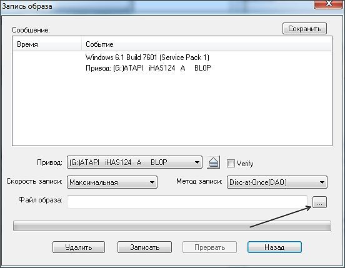Eject the disc drive tray

[213, 162]
